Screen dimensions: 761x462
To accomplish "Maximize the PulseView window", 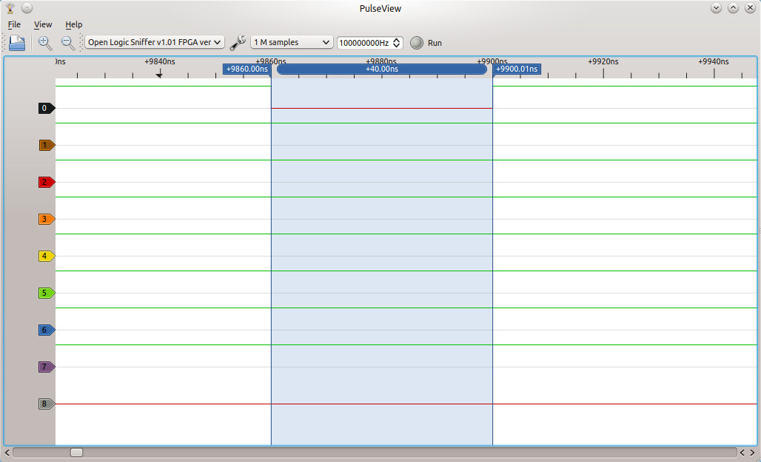I will pyautogui.click(x=734, y=7).
